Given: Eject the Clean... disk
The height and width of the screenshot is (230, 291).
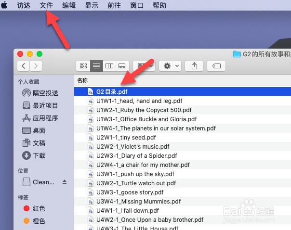Looking at the screenshot, I should click(x=65, y=182).
